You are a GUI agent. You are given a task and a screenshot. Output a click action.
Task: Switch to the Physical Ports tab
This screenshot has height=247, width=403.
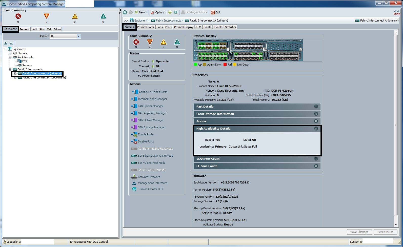pos(146,27)
